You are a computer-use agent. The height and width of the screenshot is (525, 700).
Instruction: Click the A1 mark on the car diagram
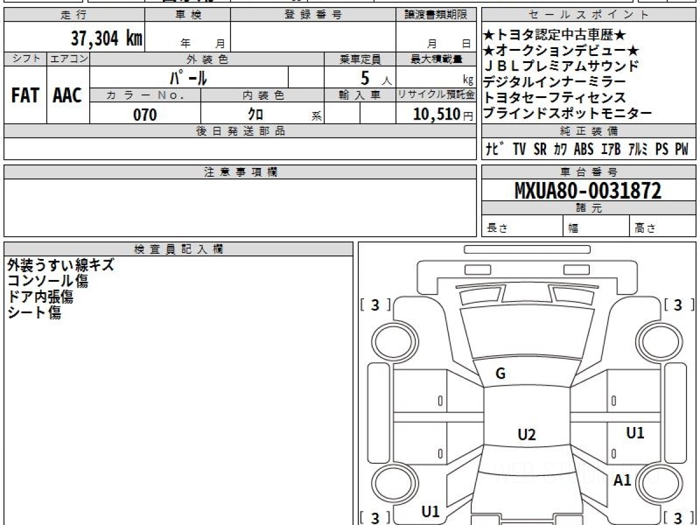click(x=622, y=481)
